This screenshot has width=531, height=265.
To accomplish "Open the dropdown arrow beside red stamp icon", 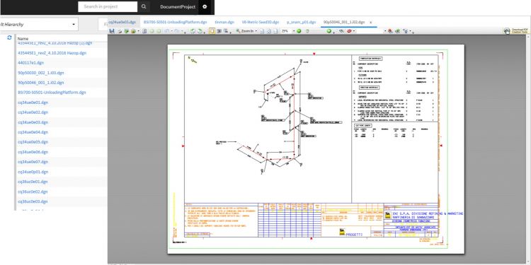I will click(354, 31).
